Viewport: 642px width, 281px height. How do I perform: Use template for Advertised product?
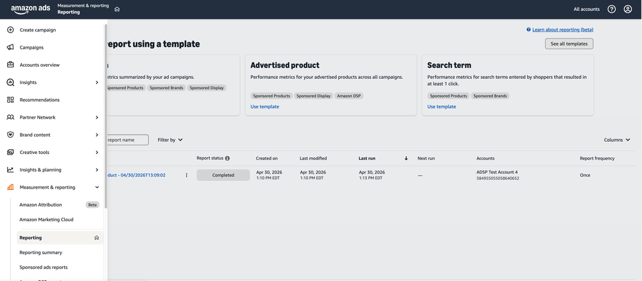265,106
